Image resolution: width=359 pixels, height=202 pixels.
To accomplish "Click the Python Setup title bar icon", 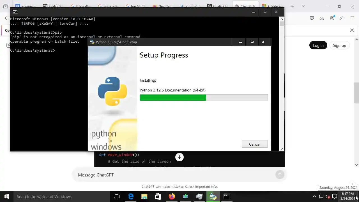I will click(92, 42).
